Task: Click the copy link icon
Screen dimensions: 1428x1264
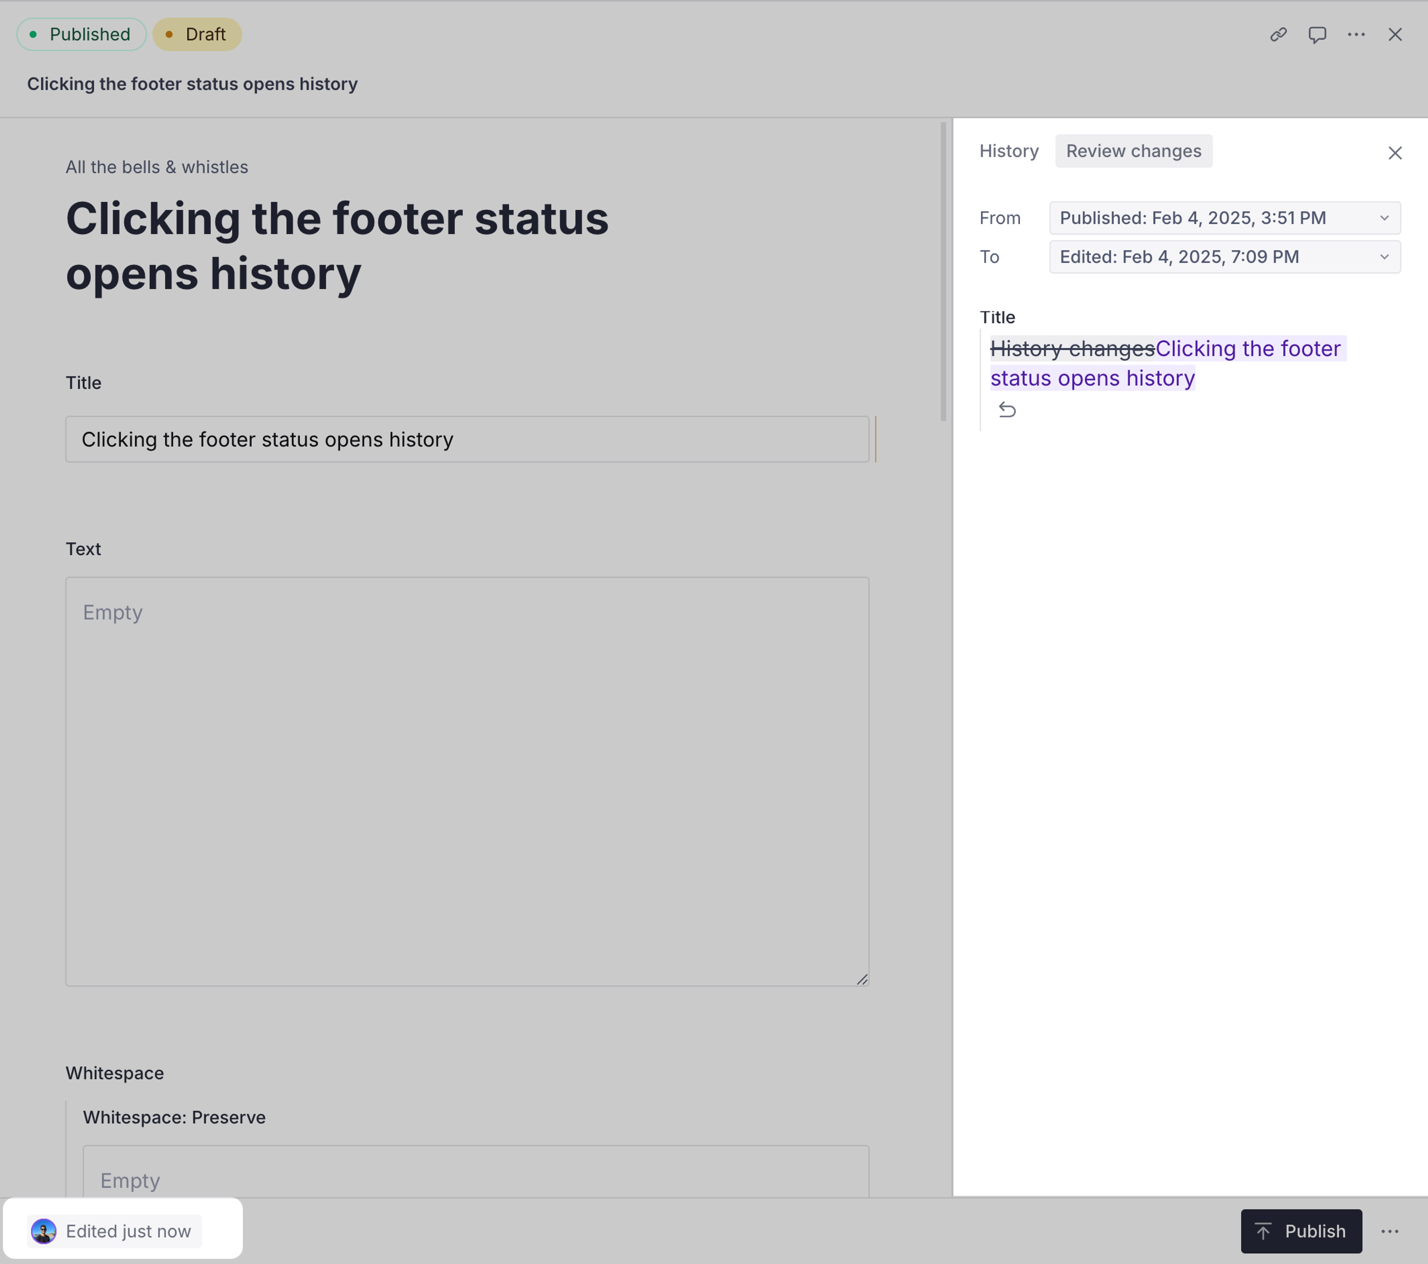Action: tap(1278, 34)
